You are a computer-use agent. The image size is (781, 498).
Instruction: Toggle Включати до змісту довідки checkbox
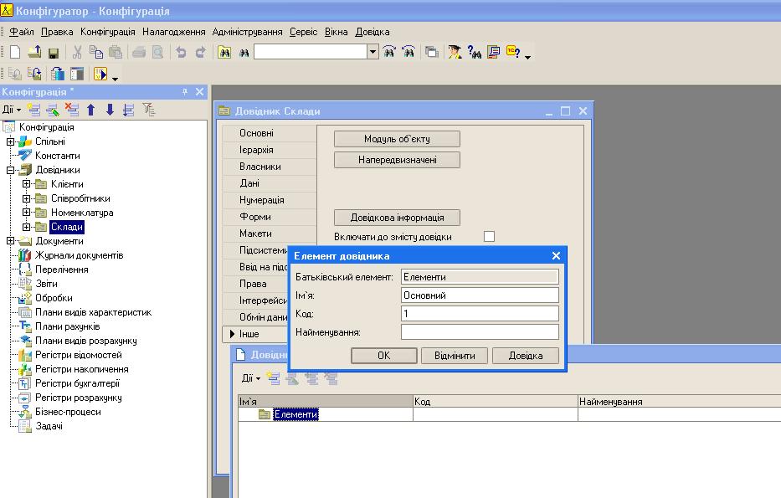[489, 237]
